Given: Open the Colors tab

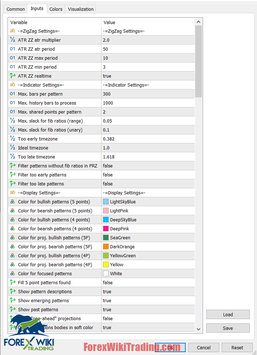Looking at the screenshot, I should [56, 9].
